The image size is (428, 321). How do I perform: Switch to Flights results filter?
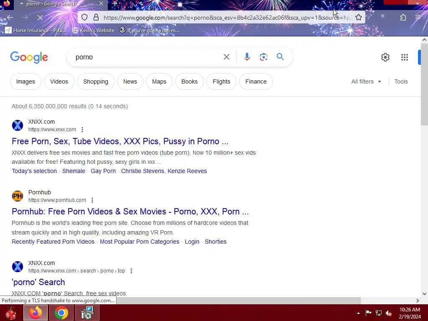222,82
